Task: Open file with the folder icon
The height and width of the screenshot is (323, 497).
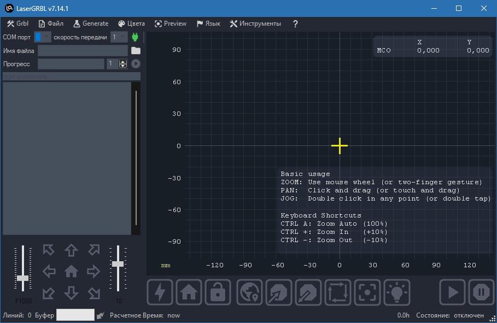Action: tap(136, 51)
